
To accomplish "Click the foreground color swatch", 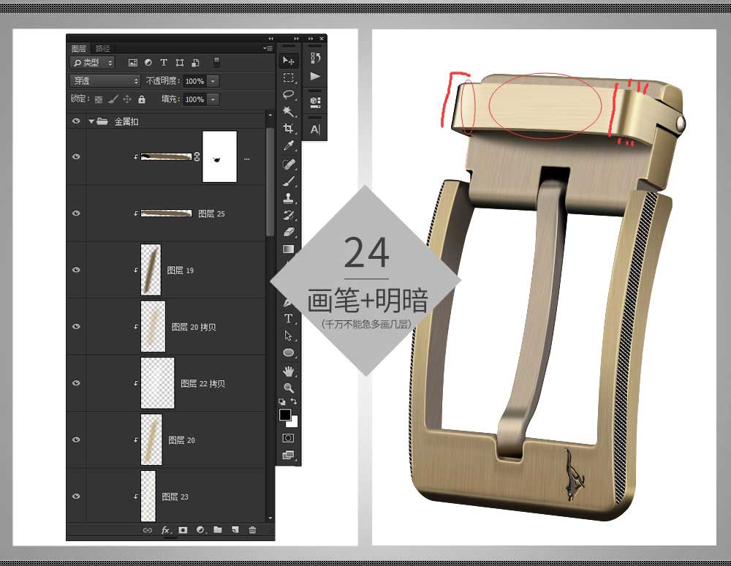I will [285, 415].
